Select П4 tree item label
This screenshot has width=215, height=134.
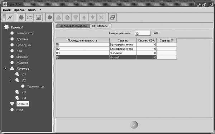click(x=24, y=98)
